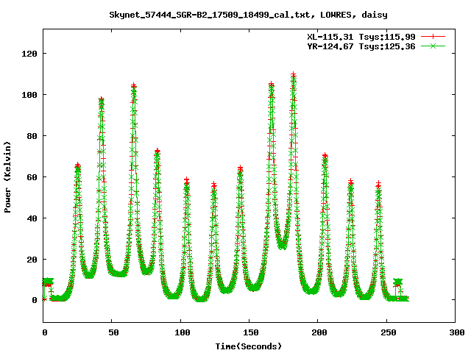Click the plot title Skynet_57444_SGR-B2_17509_18499_cal.txt
The width and height of the screenshot is (471, 353).
[210, 15]
